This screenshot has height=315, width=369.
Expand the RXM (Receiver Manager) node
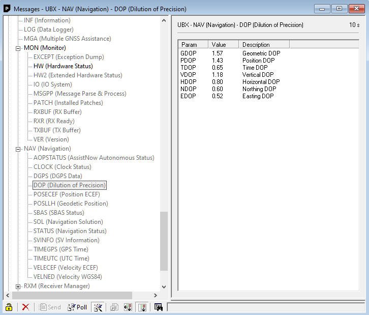coord(18,287)
